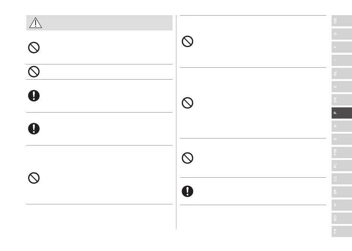Choose the PL language tab
Viewport: 352px width, 251px height.
click(342, 165)
